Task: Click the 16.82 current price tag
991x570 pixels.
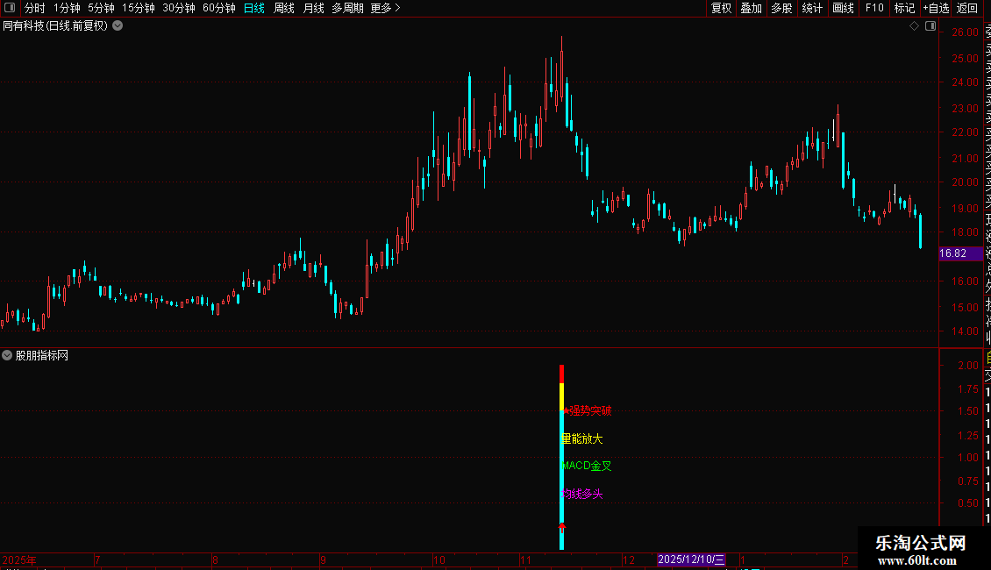Action: point(960,253)
